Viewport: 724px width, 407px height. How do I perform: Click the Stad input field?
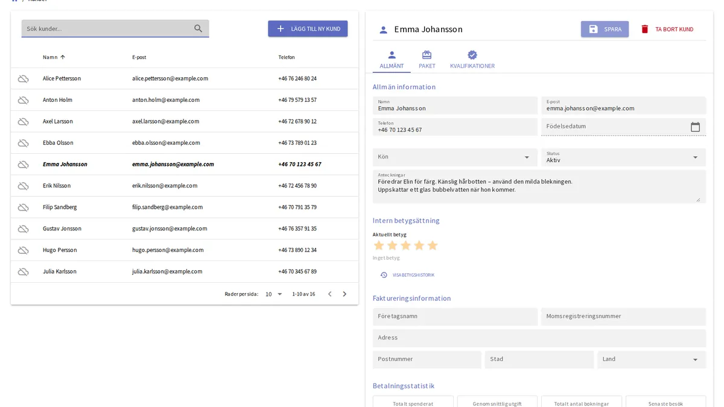(539, 359)
